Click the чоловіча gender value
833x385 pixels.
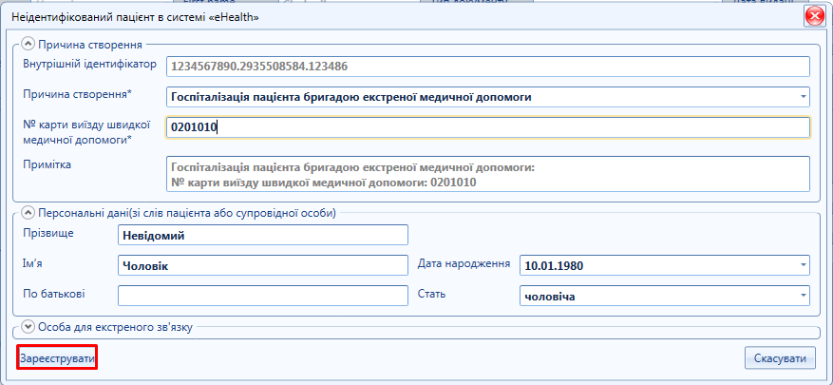[x=549, y=297]
